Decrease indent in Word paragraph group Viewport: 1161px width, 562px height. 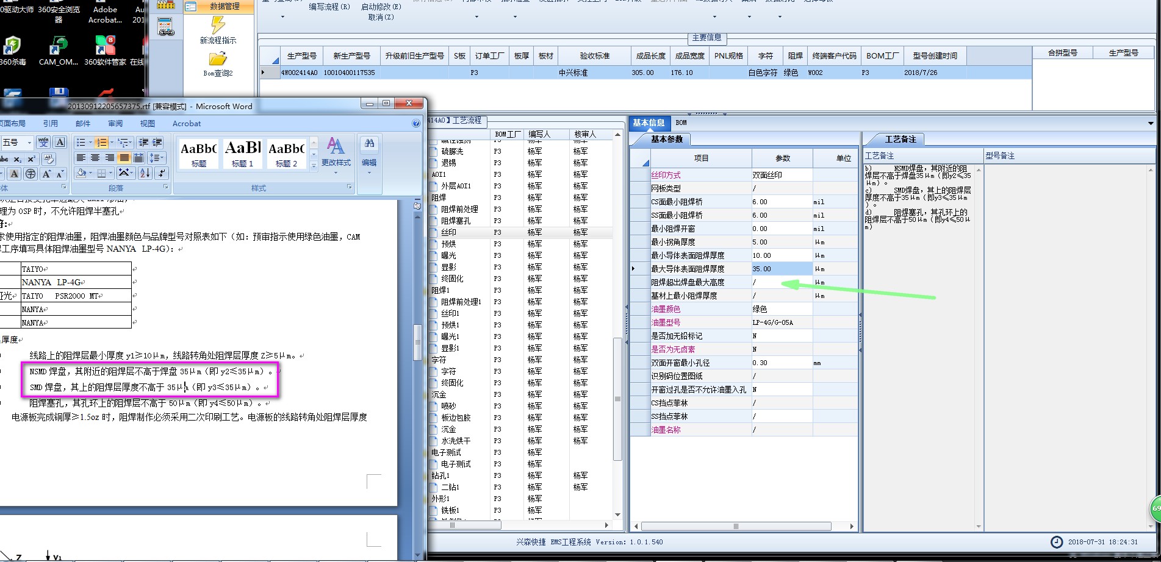pyautogui.click(x=143, y=142)
